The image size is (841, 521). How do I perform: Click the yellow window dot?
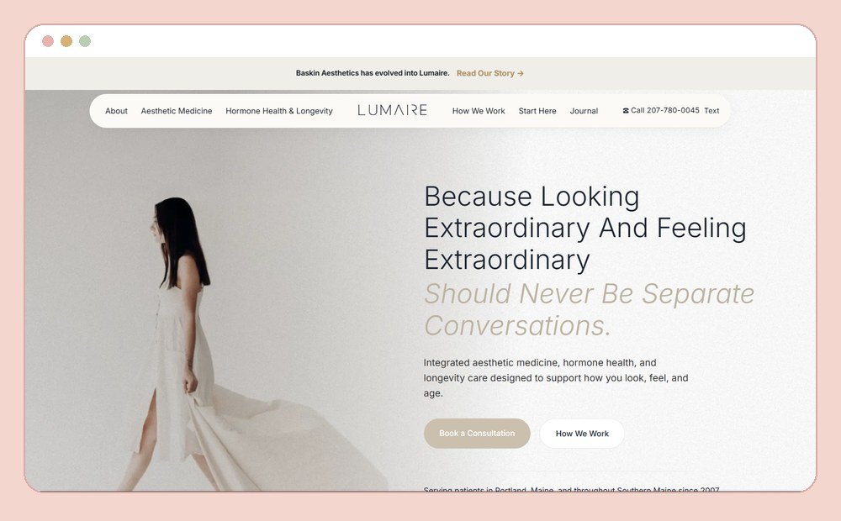[66, 41]
